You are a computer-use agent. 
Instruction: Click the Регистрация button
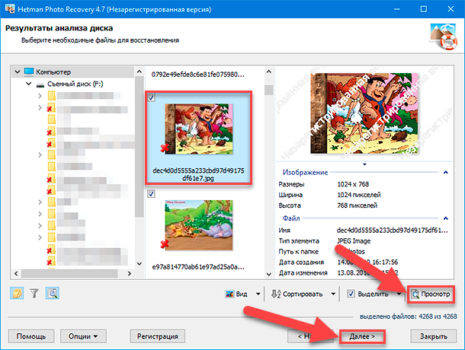click(x=158, y=336)
